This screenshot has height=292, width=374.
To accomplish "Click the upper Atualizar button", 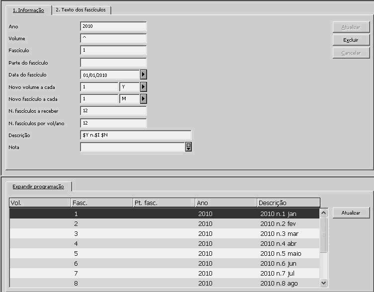I will tap(351, 27).
